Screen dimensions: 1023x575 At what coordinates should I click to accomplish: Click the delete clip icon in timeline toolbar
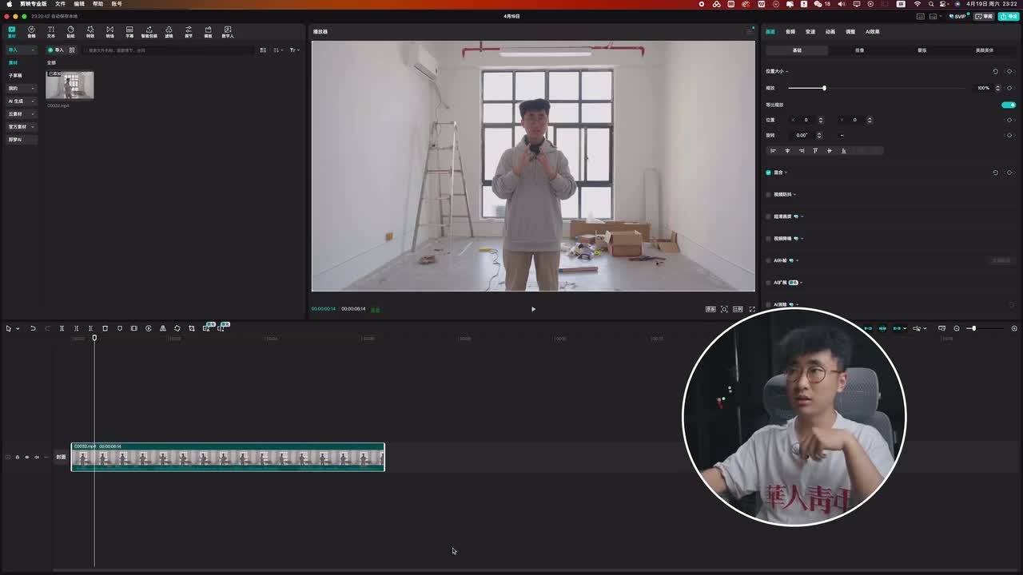[105, 328]
